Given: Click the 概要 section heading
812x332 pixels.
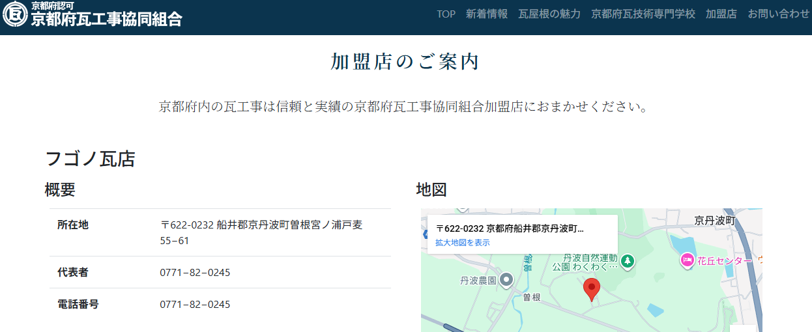Looking at the screenshot, I should pos(60,190).
